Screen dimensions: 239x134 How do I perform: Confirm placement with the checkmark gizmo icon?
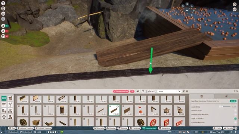pyautogui.click(x=187, y=10)
